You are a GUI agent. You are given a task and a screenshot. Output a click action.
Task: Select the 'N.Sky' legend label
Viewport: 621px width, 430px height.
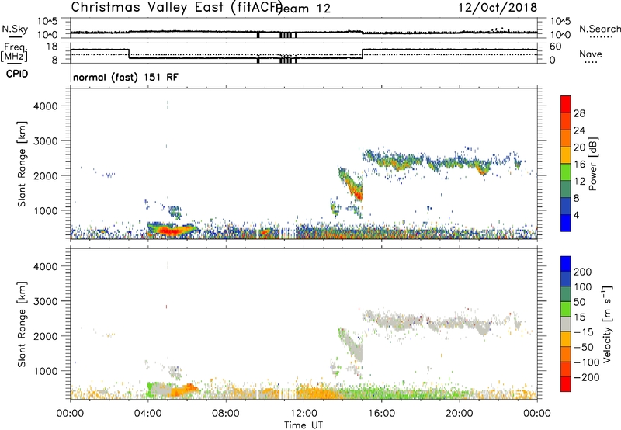tap(15, 29)
